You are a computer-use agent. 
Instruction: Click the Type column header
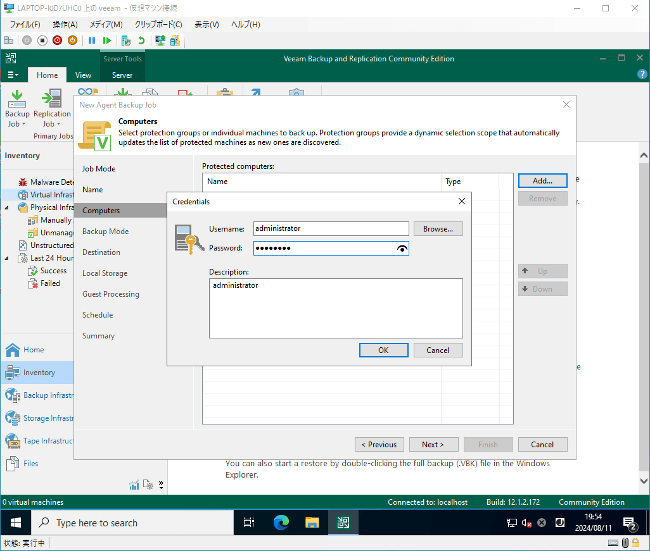pyautogui.click(x=470, y=182)
